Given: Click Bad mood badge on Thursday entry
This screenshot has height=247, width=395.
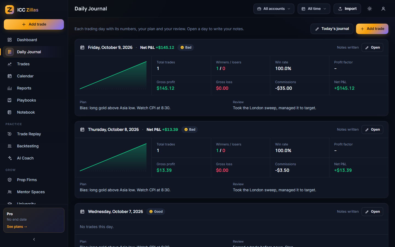Looking at the screenshot, I should pyautogui.click(x=190, y=130).
